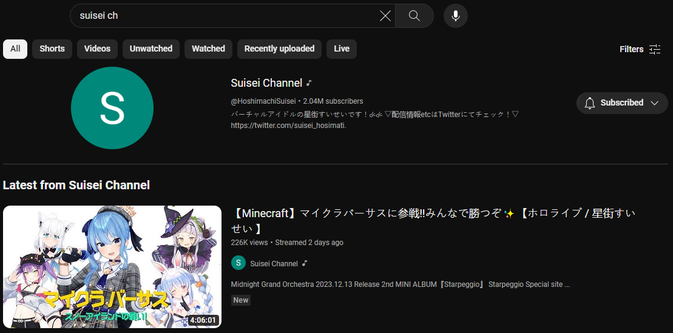Show only Live results
Viewport: 673px width, 333px height.
click(342, 49)
